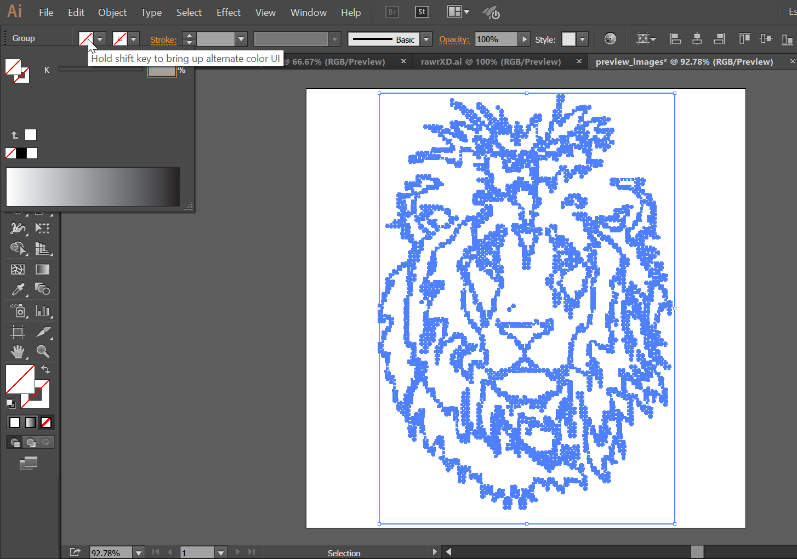Select the Warp tool
The width and height of the screenshot is (797, 559).
(x=18, y=228)
